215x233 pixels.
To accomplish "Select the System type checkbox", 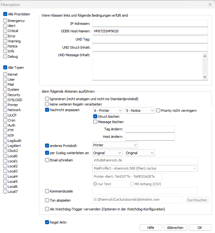I will (x=5, y=89).
